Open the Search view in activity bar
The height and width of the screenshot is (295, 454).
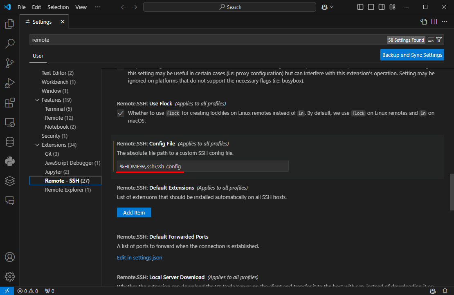pyautogui.click(x=9, y=44)
